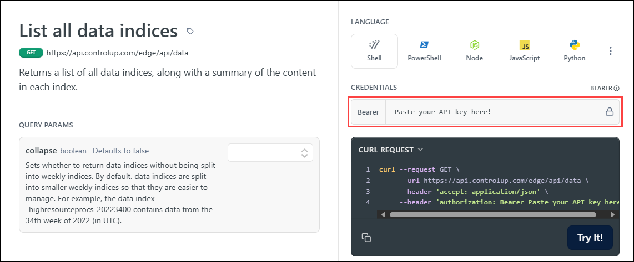
Task: Expand the CURL REQUEST chevron menu
Action: pyautogui.click(x=420, y=150)
